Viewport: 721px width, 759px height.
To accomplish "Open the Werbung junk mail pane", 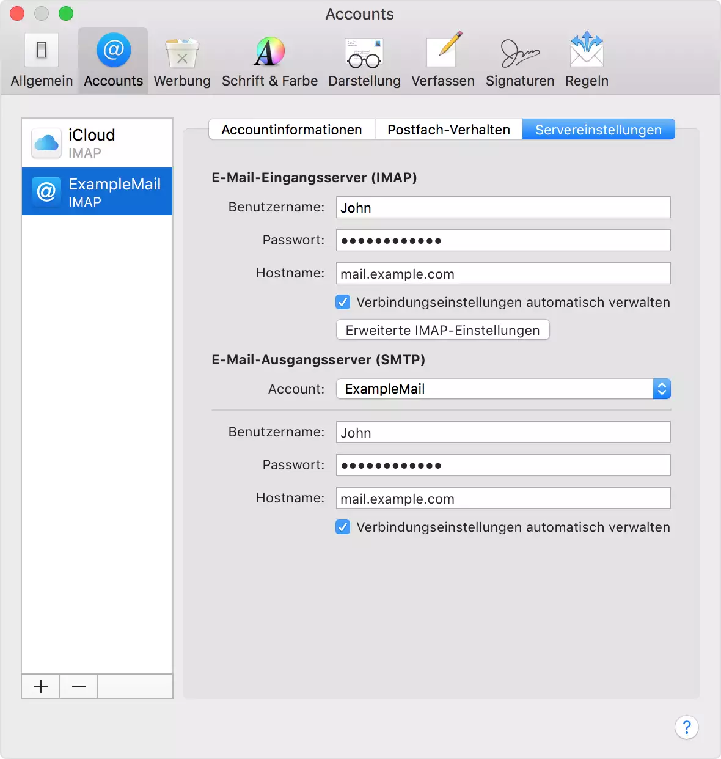I will tap(182, 61).
